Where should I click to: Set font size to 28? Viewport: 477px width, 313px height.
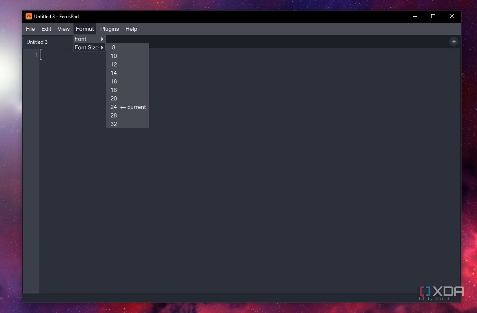127,115
